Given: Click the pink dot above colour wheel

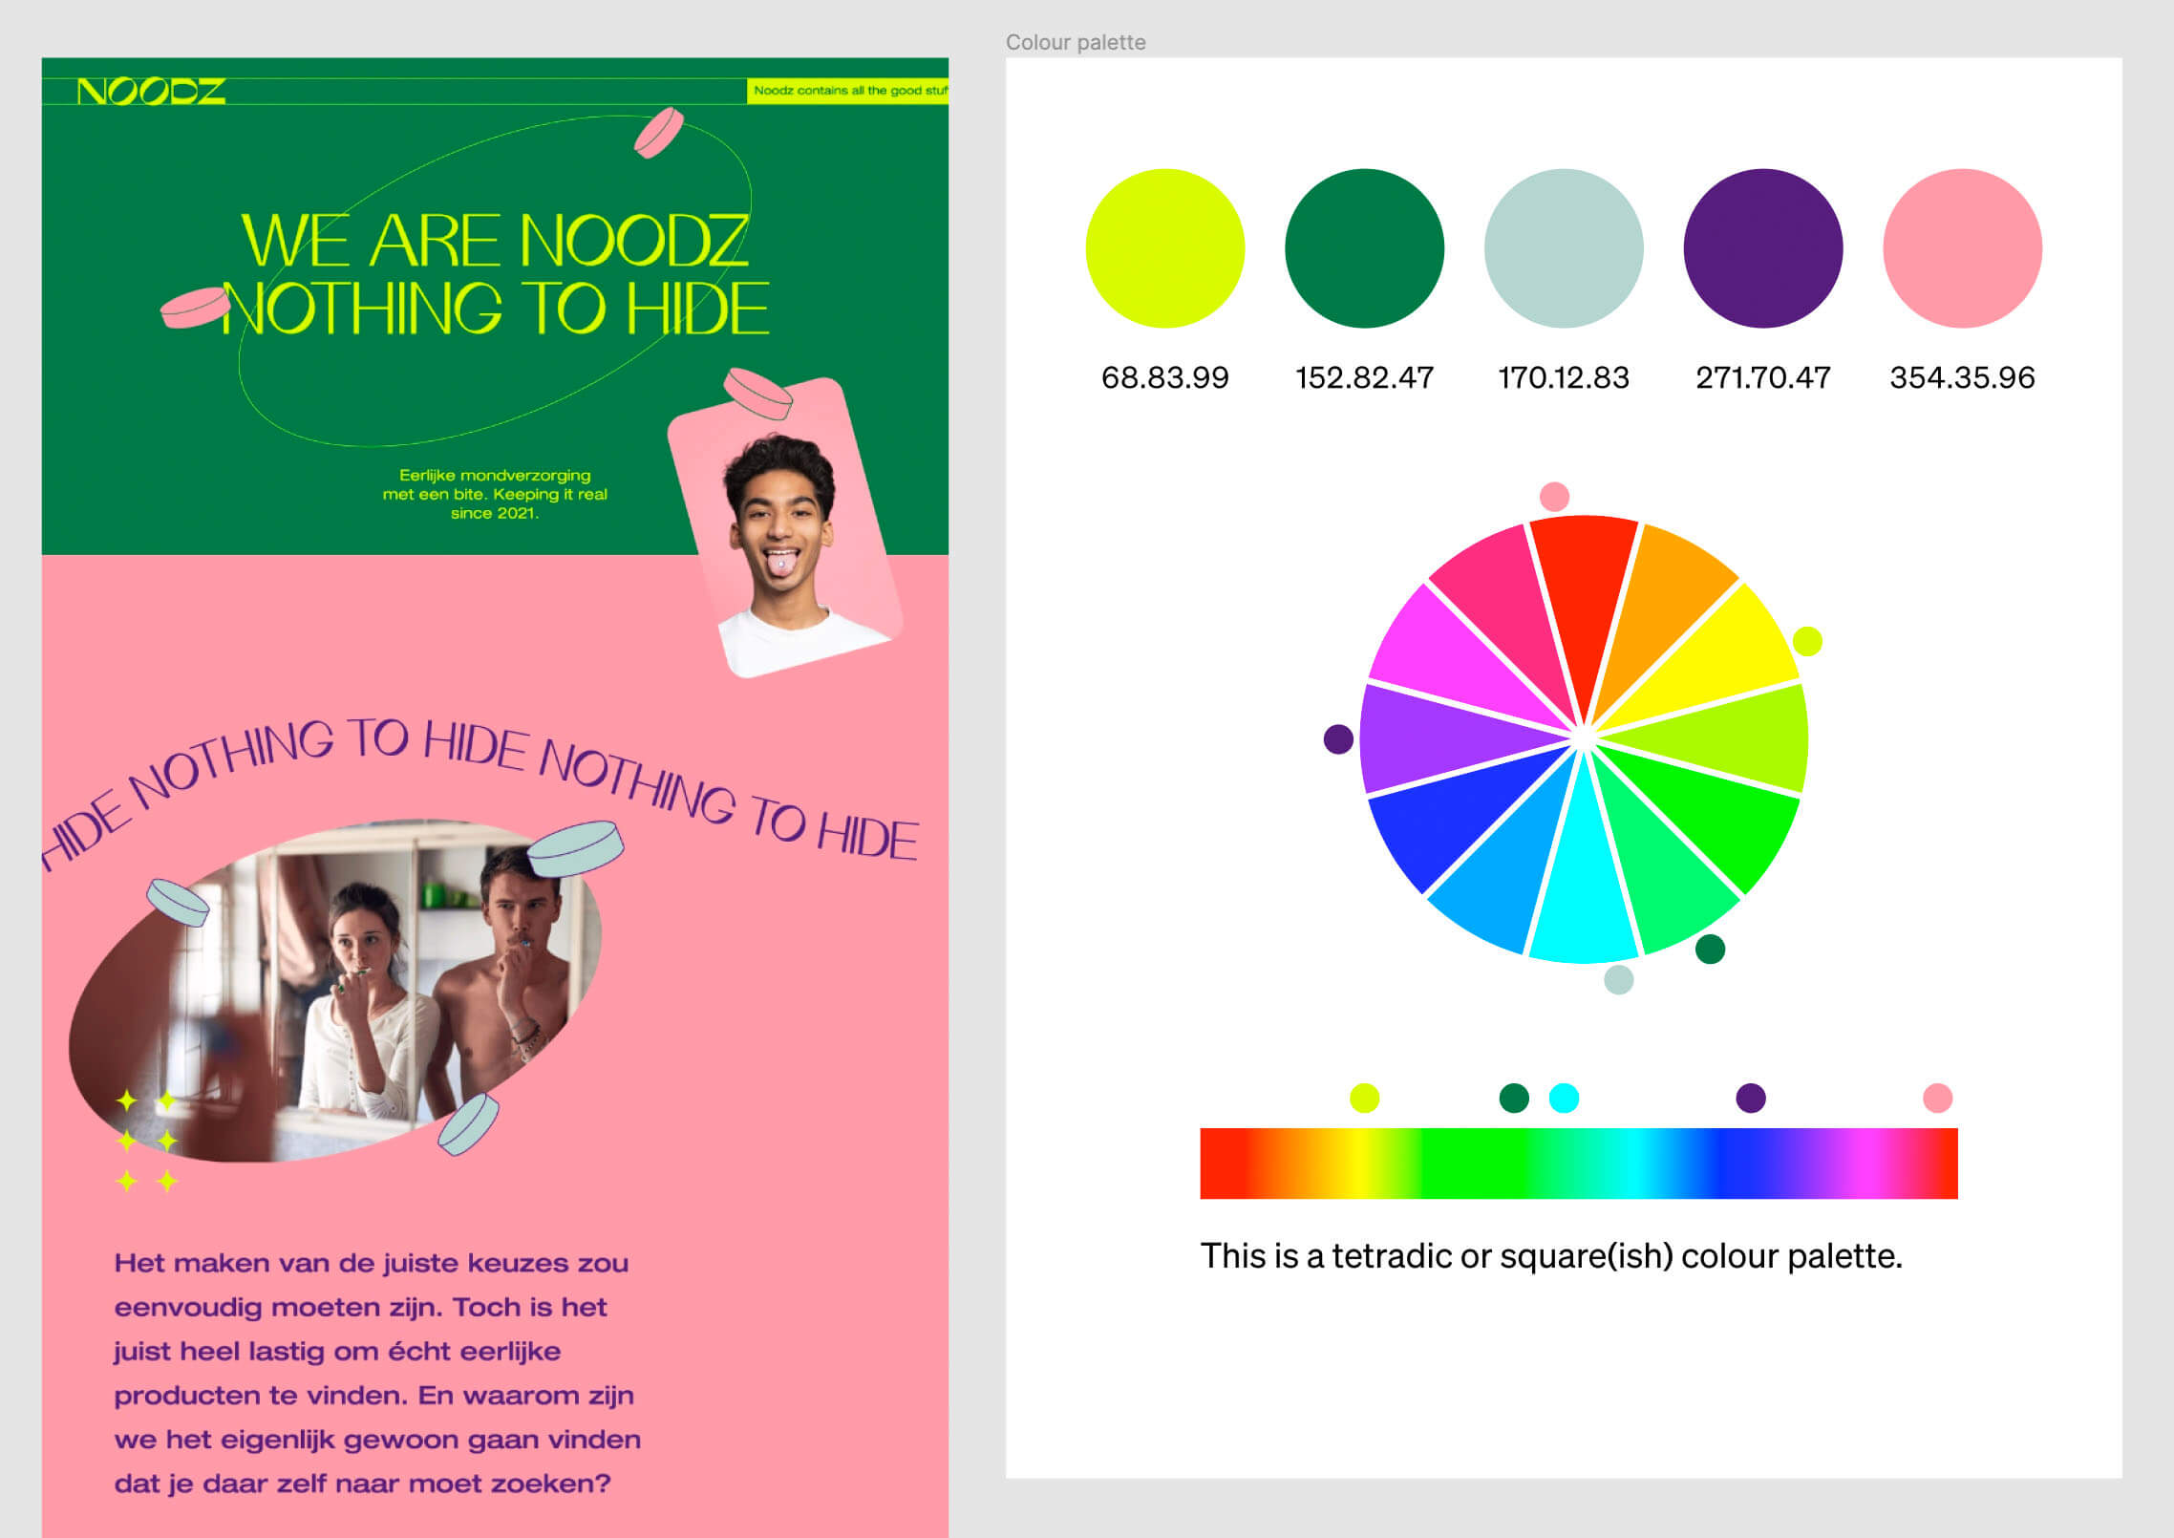Looking at the screenshot, I should (1554, 497).
